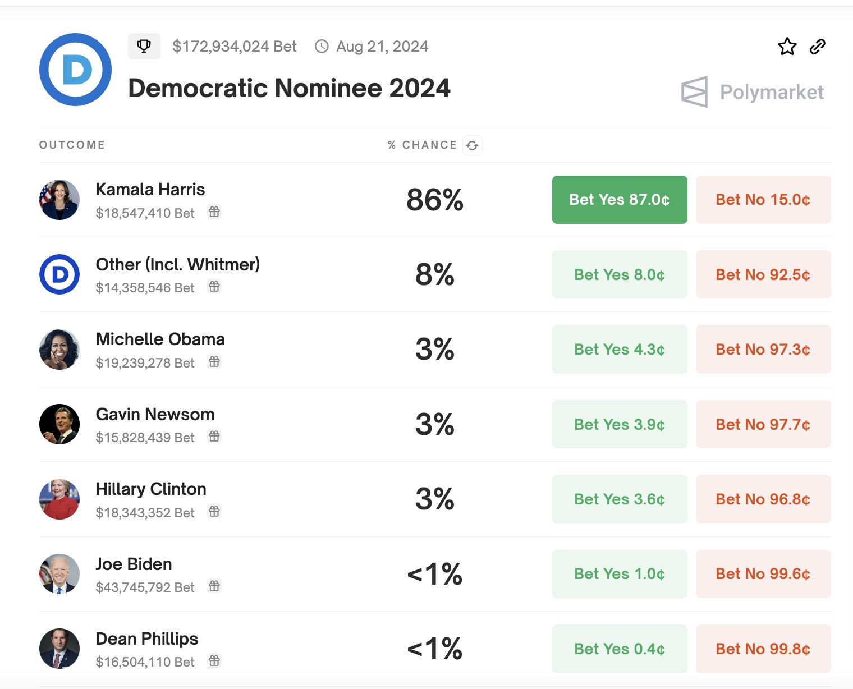Screen dimensions: 853x689
Task: Click the gift icon beside Michelle Obama
Action: pos(214,362)
